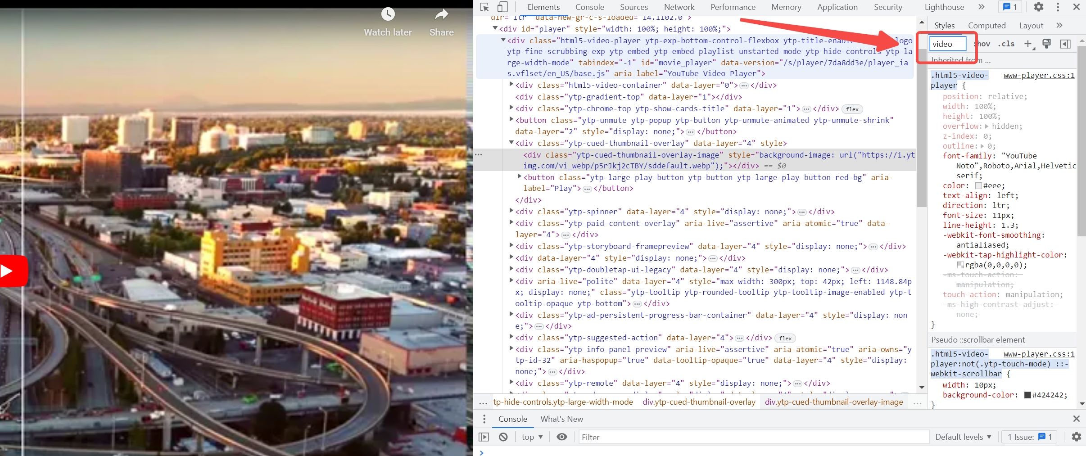Expand the overflow shorthand triangle

click(986, 126)
